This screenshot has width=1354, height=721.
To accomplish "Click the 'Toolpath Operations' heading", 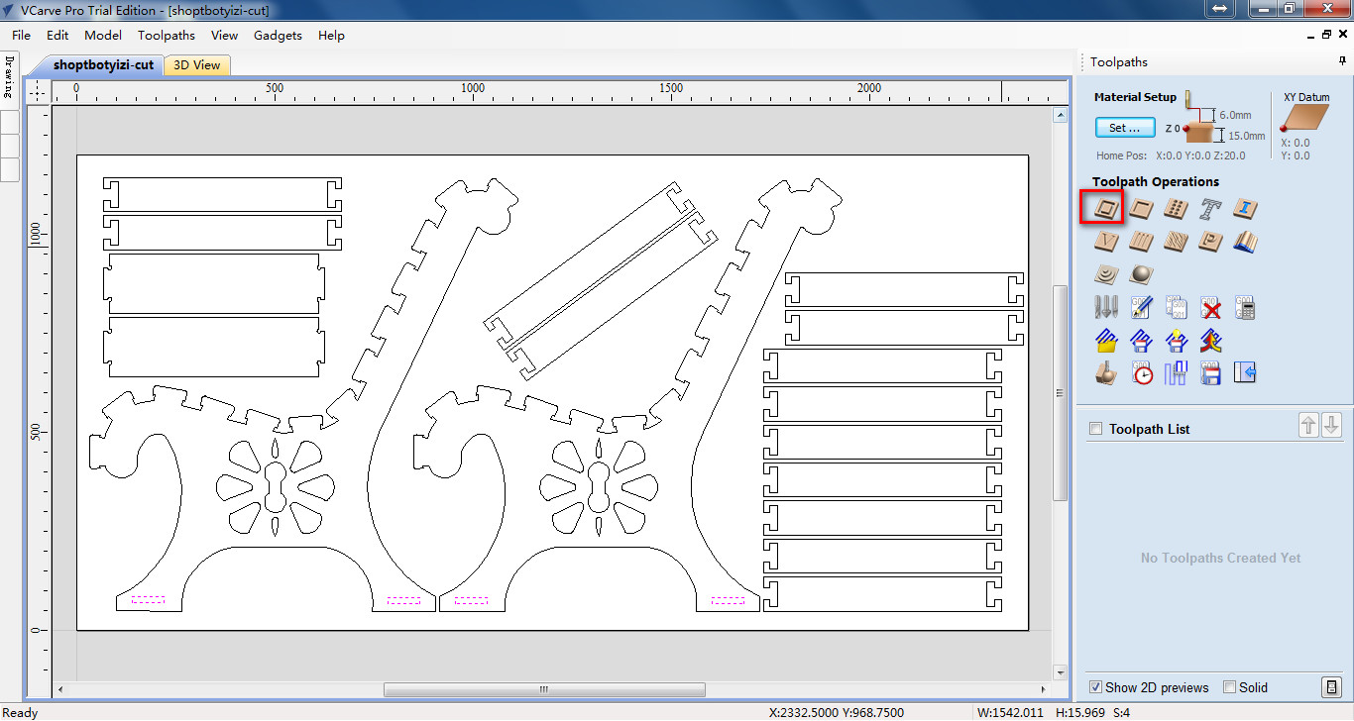I will click(1156, 181).
